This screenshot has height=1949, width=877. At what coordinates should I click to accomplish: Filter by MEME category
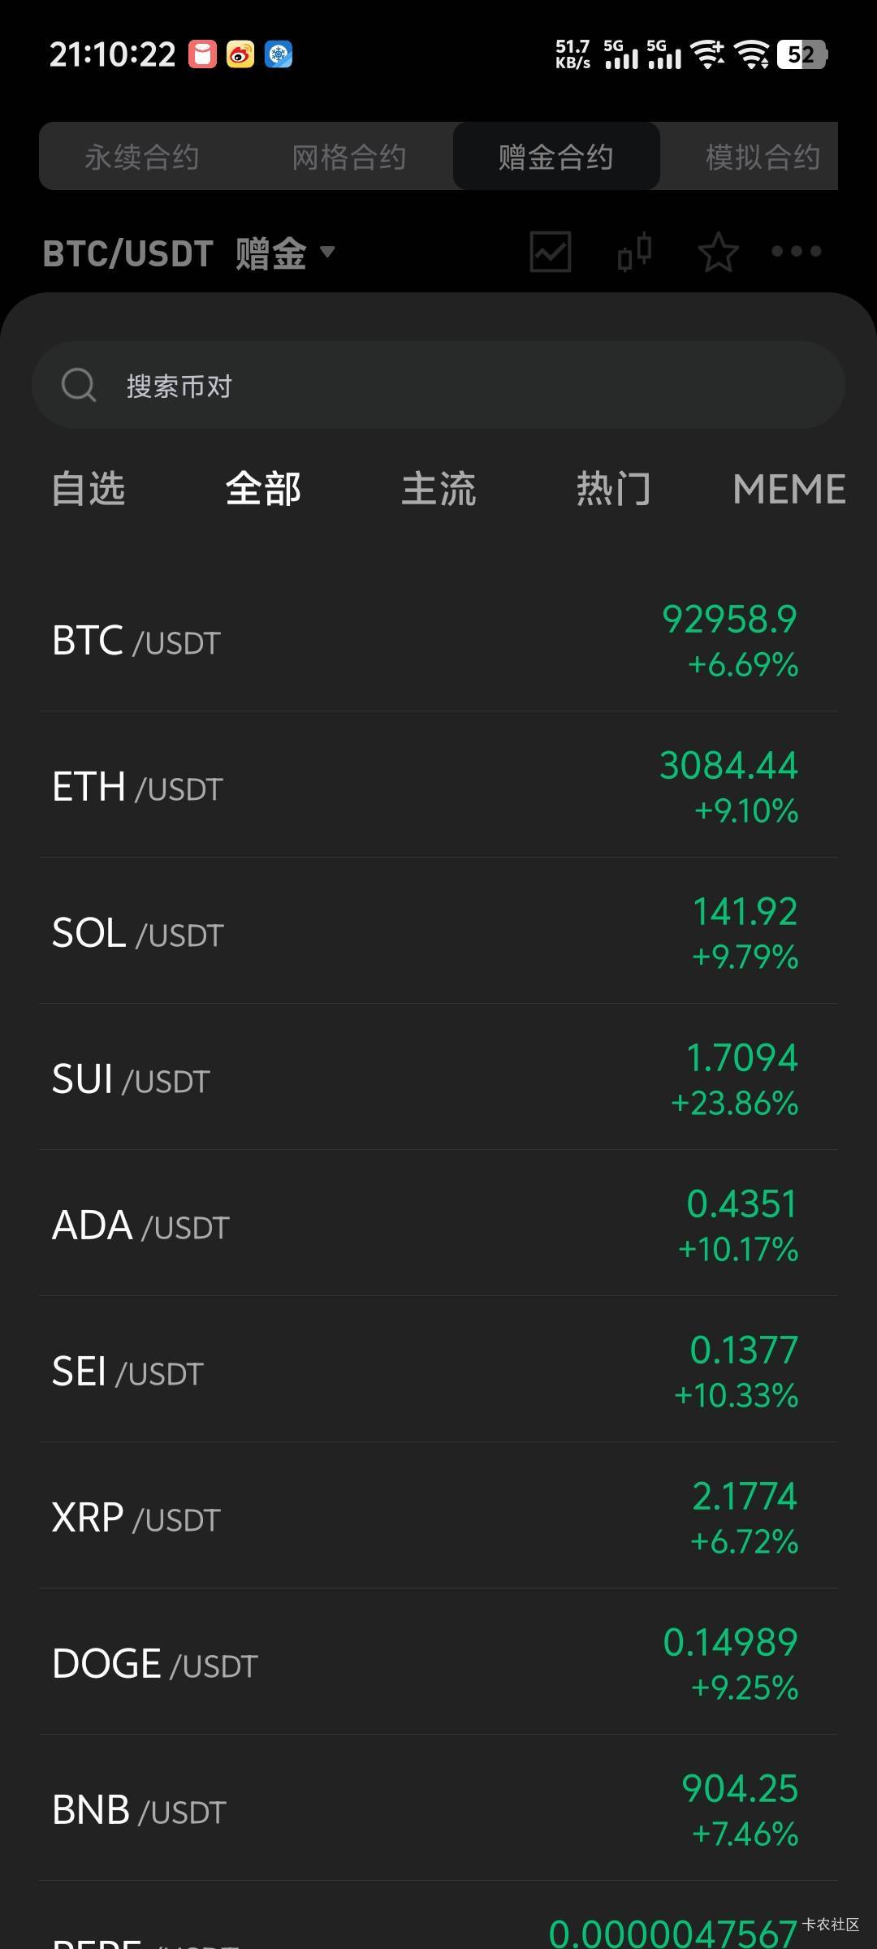tap(788, 489)
